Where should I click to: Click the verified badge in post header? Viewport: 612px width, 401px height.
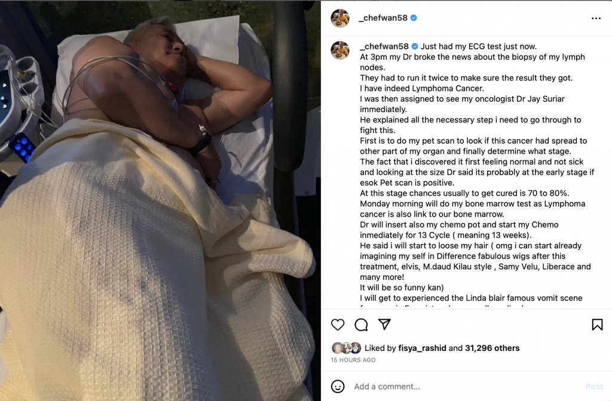(414, 17)
